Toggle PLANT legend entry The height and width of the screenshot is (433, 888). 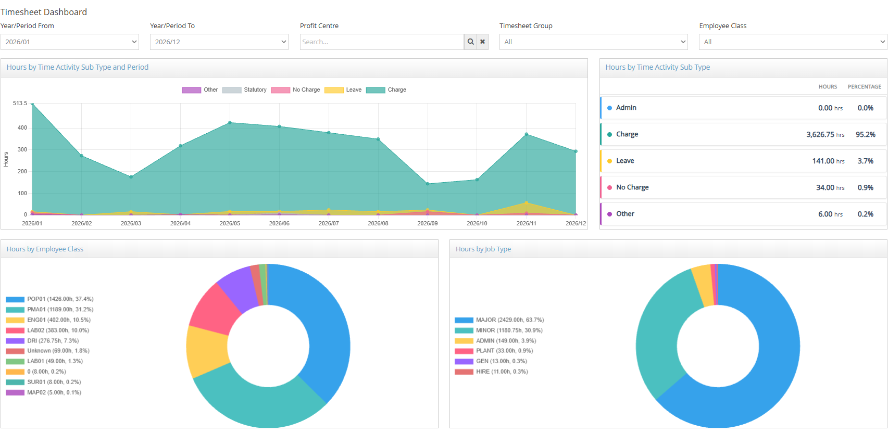(x=494, y=351)
